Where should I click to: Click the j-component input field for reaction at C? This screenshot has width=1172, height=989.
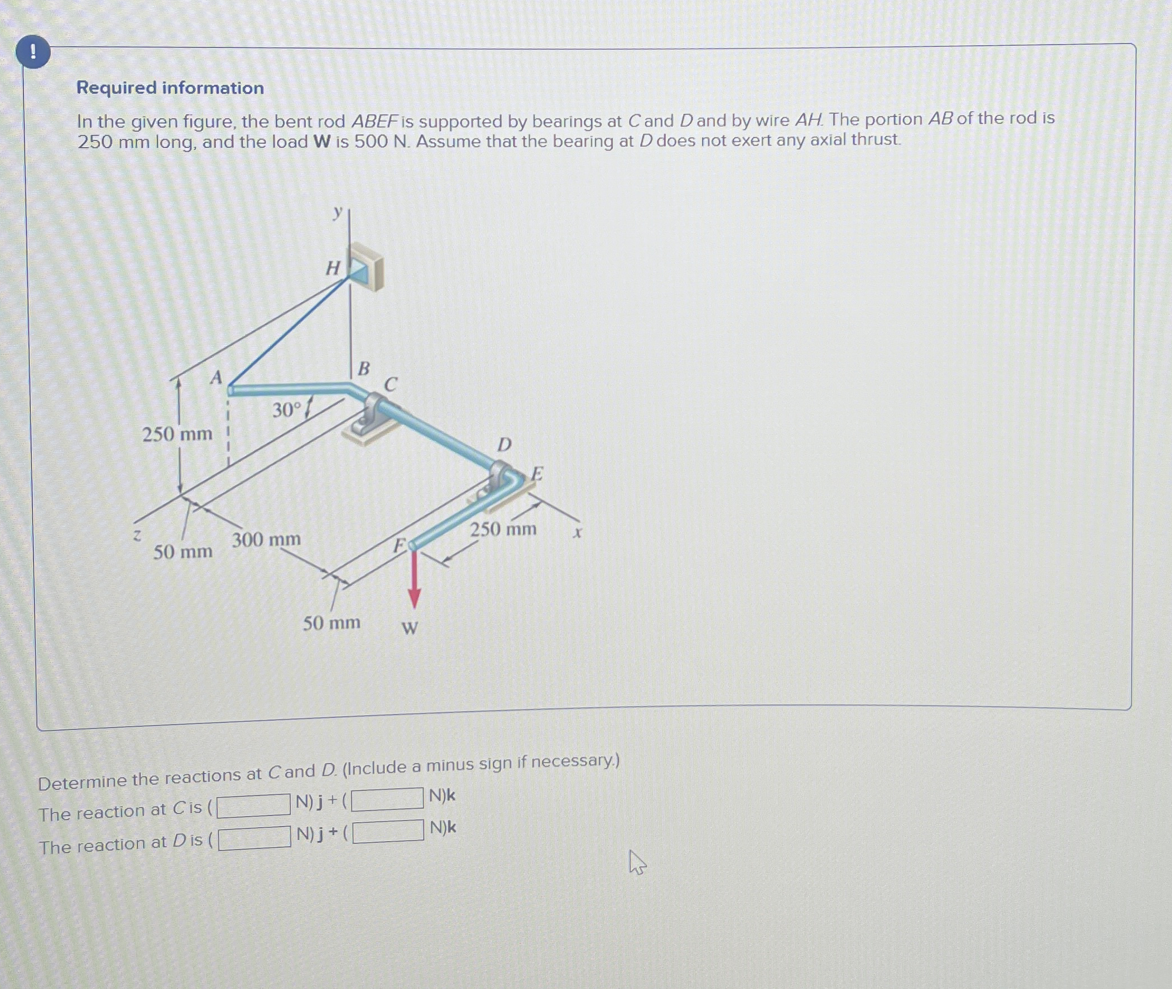pyautogui.click(x=253, y=805)
